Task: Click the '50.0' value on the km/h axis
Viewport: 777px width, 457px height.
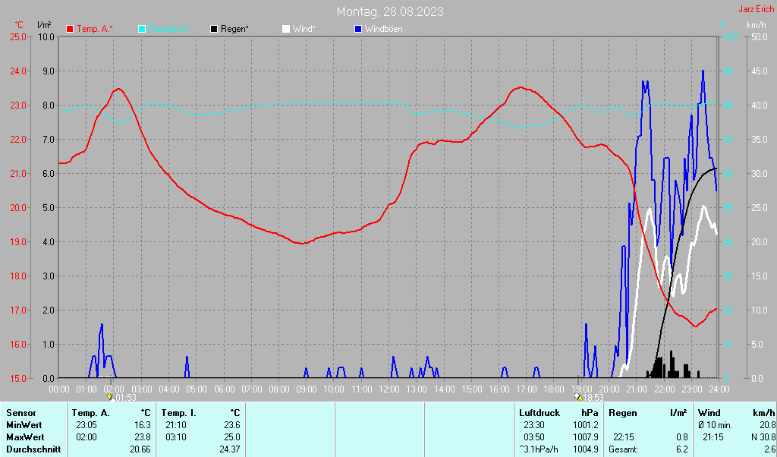Action: tap(759, 37)
